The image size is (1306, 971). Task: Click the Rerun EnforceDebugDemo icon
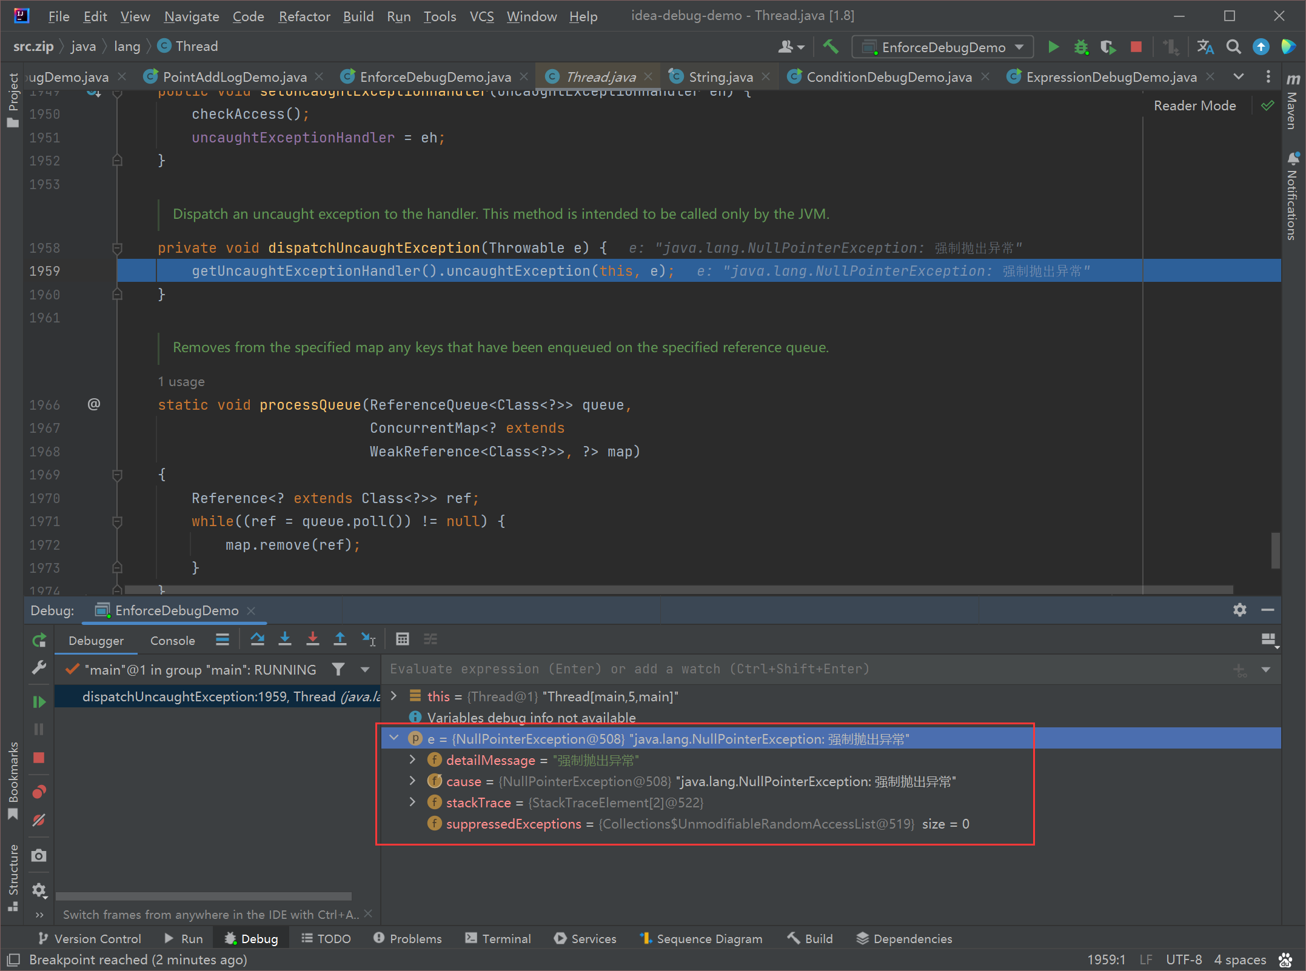(x=39, y=640)
